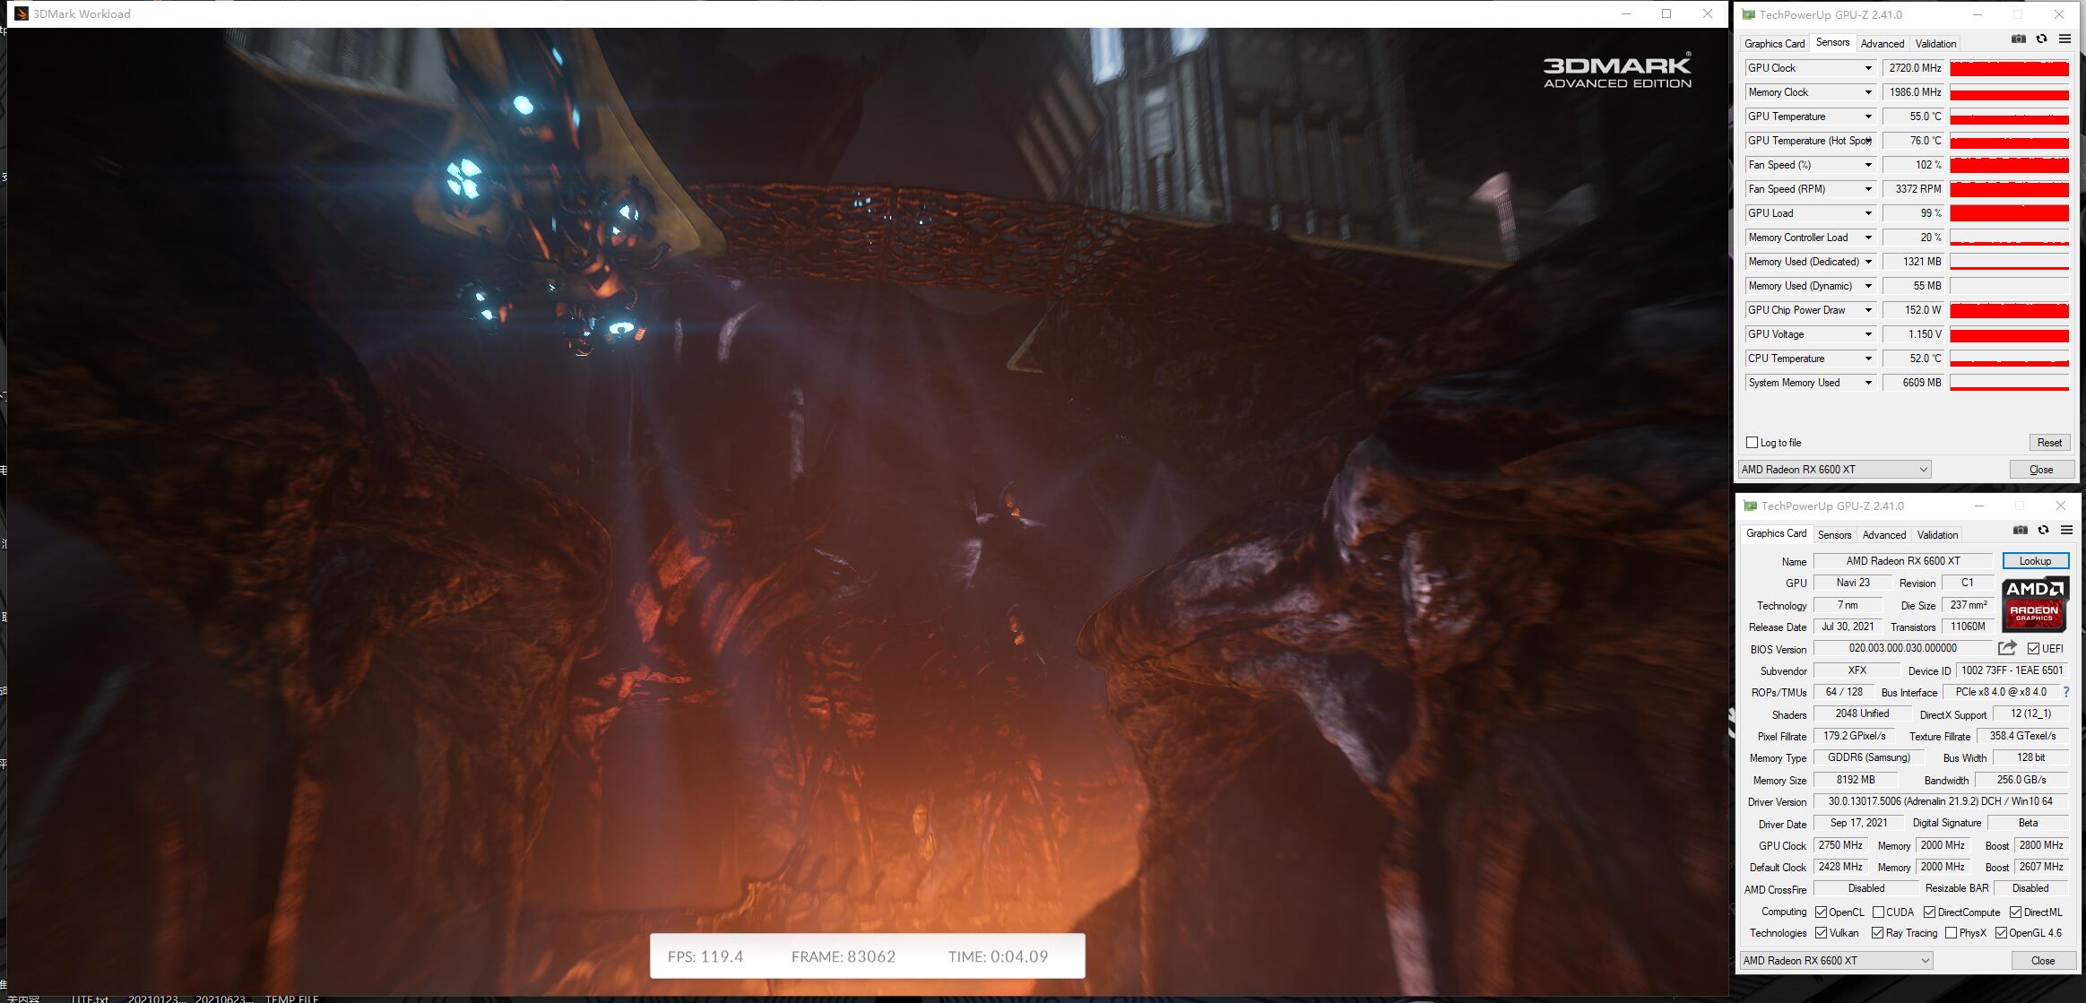Open the GPU Temperature sensor dropdown

click(1868, 117)
